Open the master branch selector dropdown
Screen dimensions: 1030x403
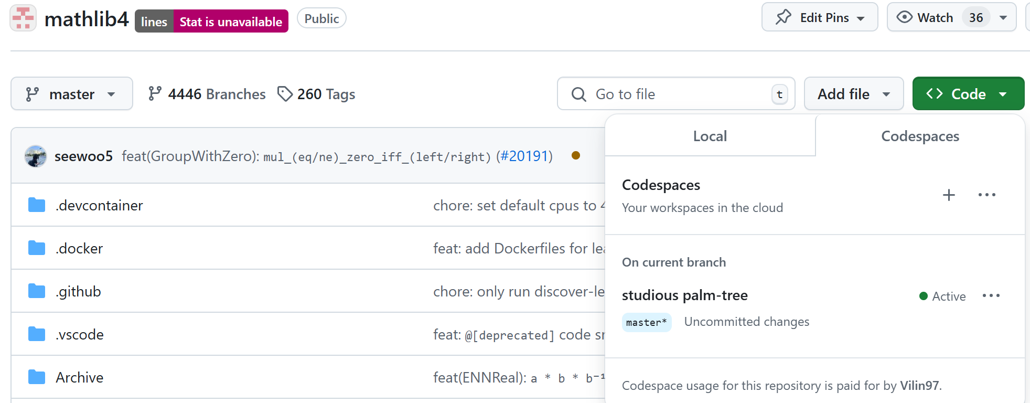(x=72, y=94)
